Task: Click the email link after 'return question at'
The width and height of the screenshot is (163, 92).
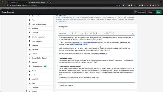Action: point(99,54)
